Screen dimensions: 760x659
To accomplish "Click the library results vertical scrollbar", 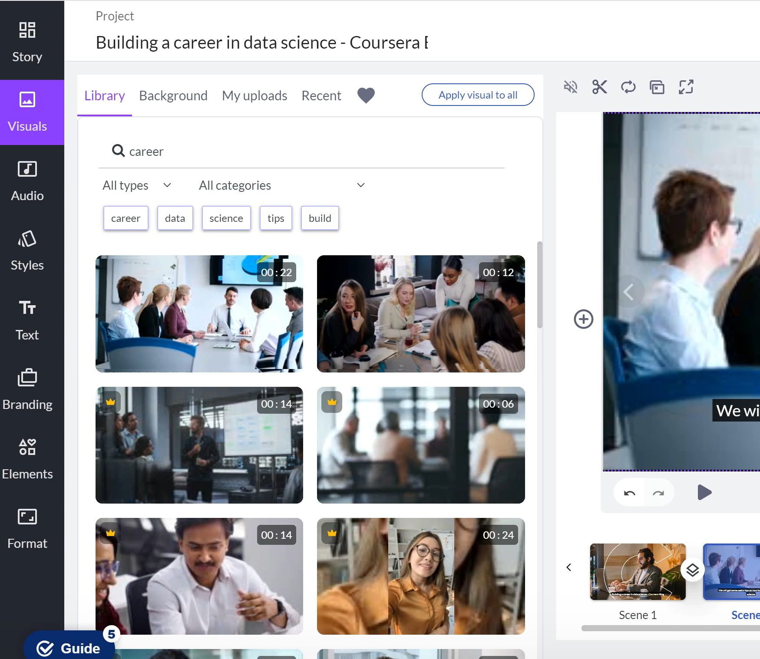I will (x=540, y=285).
